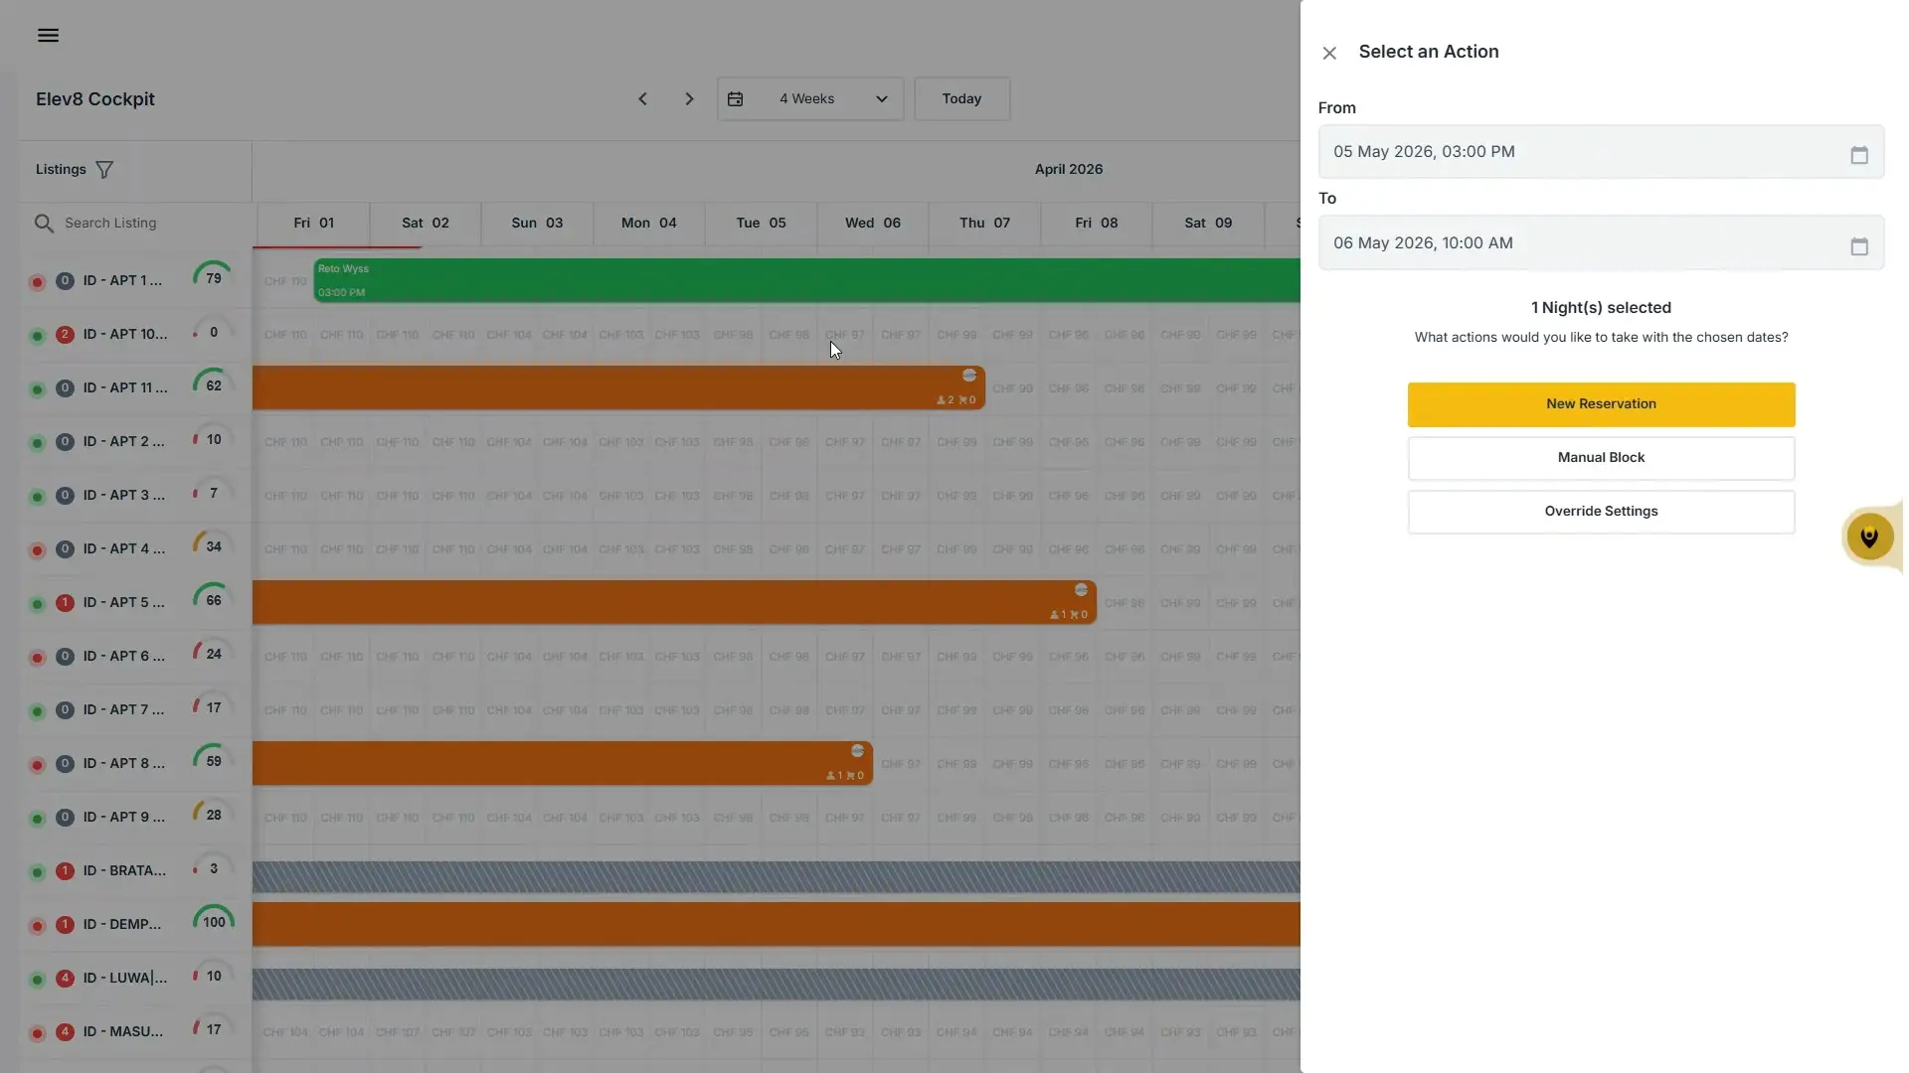Viewport: 1909px width, 1073px height.
Task: Select the ID - APT 7 listing
Action: click(x=124, y=710)
